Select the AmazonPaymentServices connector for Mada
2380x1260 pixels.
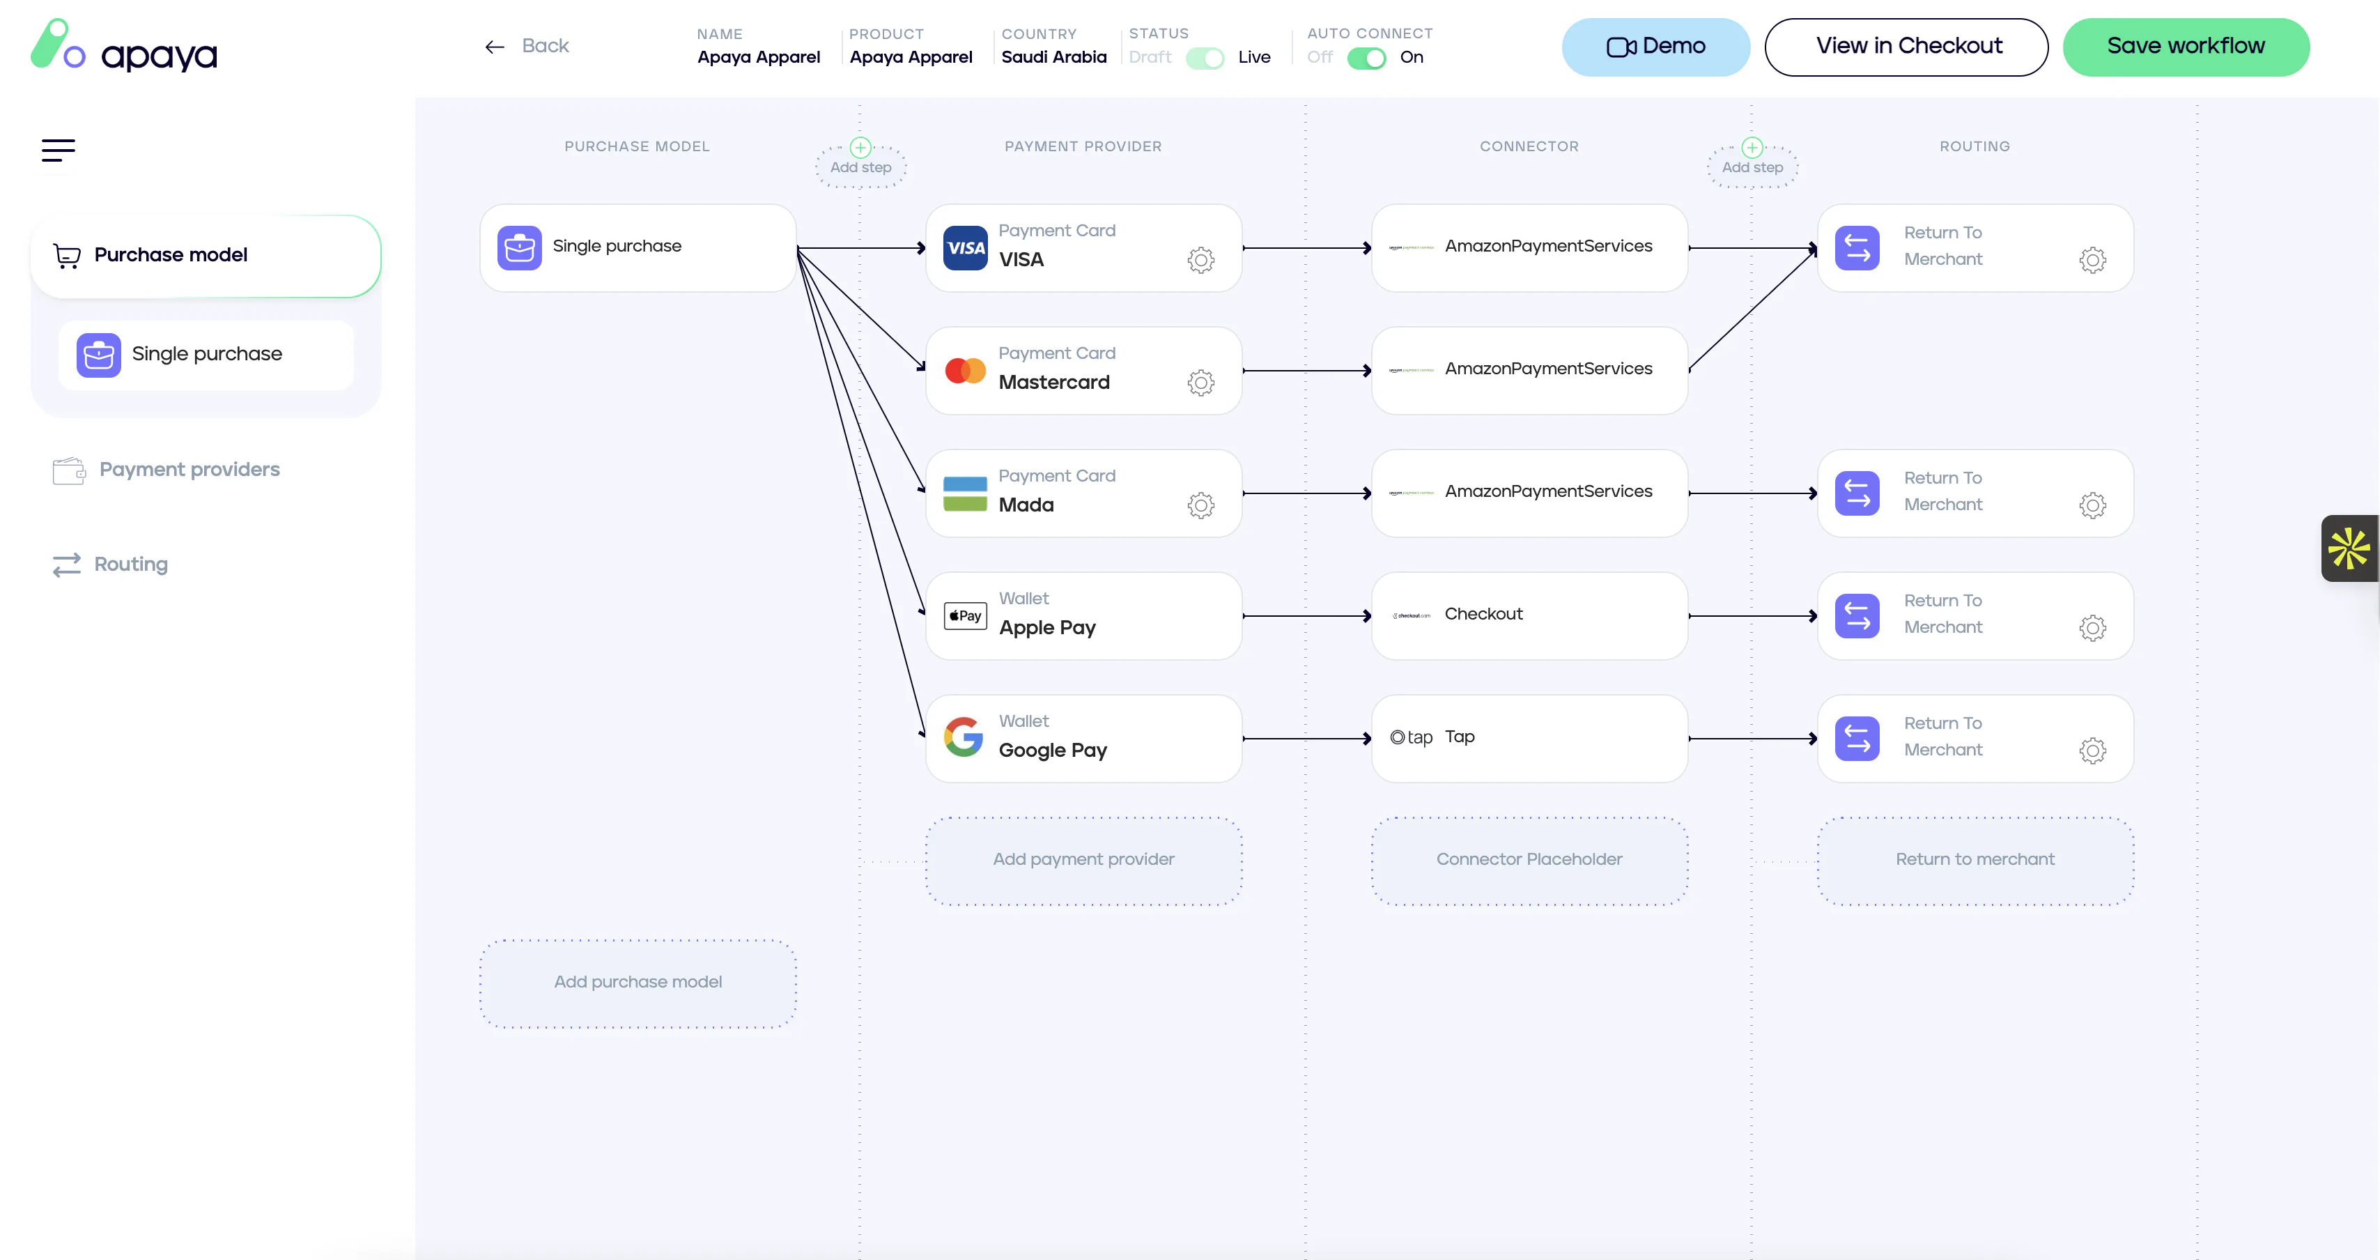tap(1529, 493)
